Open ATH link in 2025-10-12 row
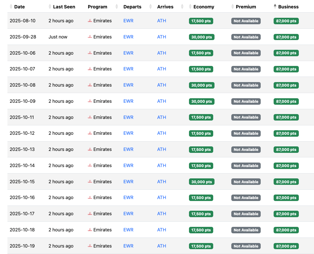Viewport: 314px width, 254px height. [x=162, y=133]
